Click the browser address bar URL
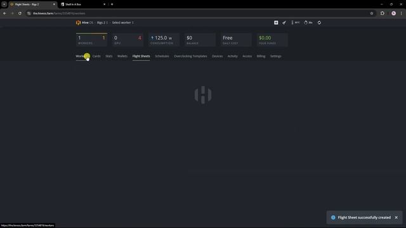The image size is (406, 228). 59,13
